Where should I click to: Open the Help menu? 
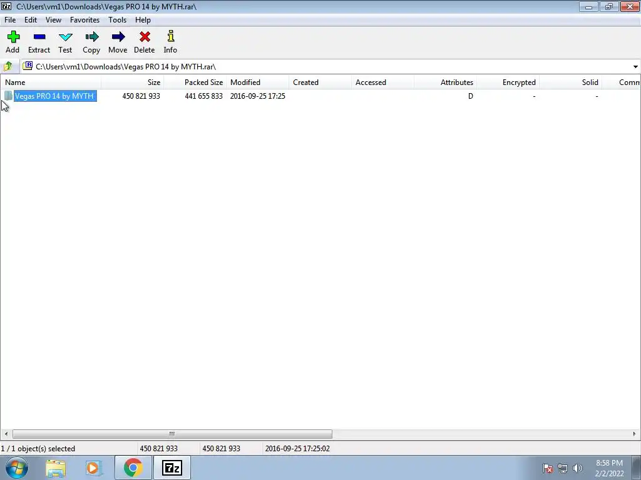point(143,19)
